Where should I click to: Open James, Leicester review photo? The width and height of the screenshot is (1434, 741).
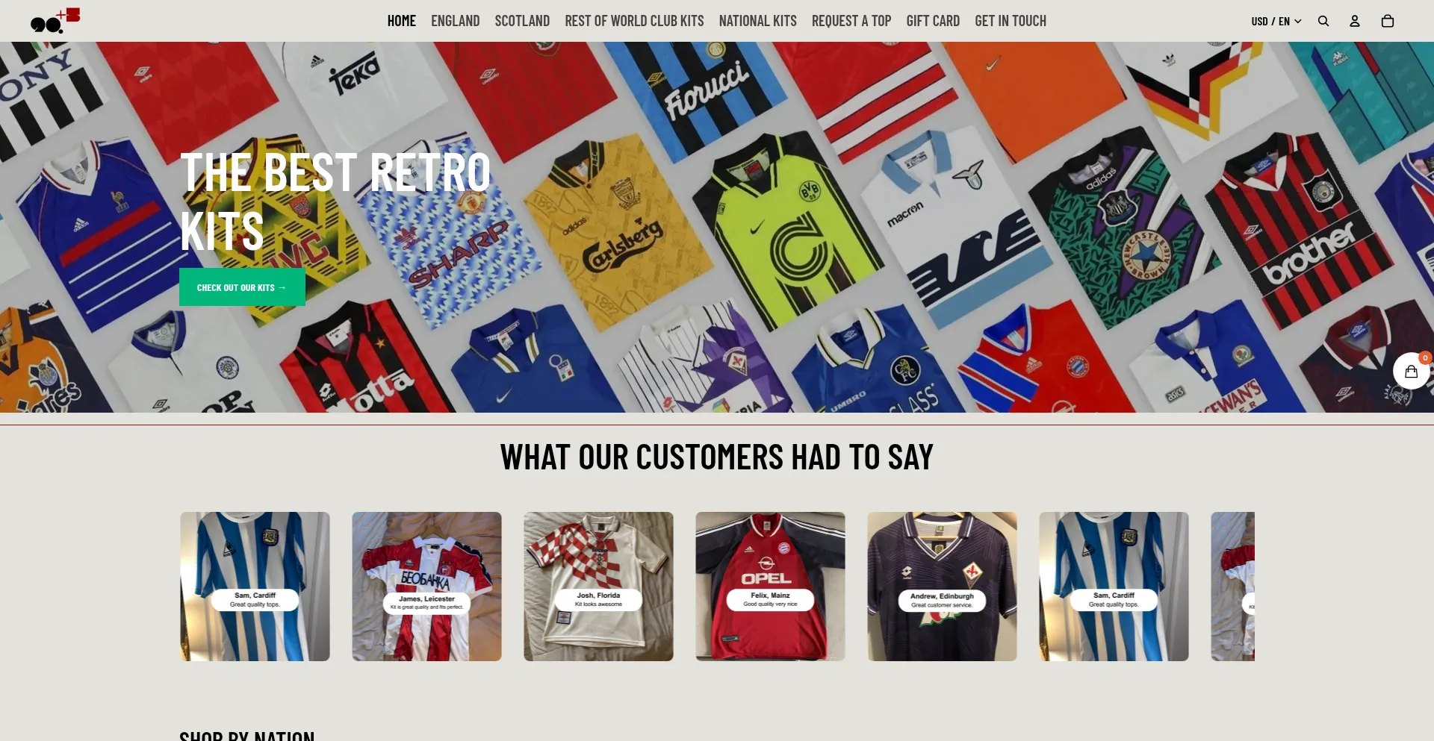426,587
